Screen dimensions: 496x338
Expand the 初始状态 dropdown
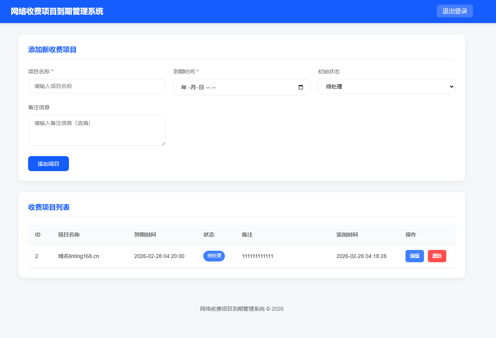coord(386,87)
